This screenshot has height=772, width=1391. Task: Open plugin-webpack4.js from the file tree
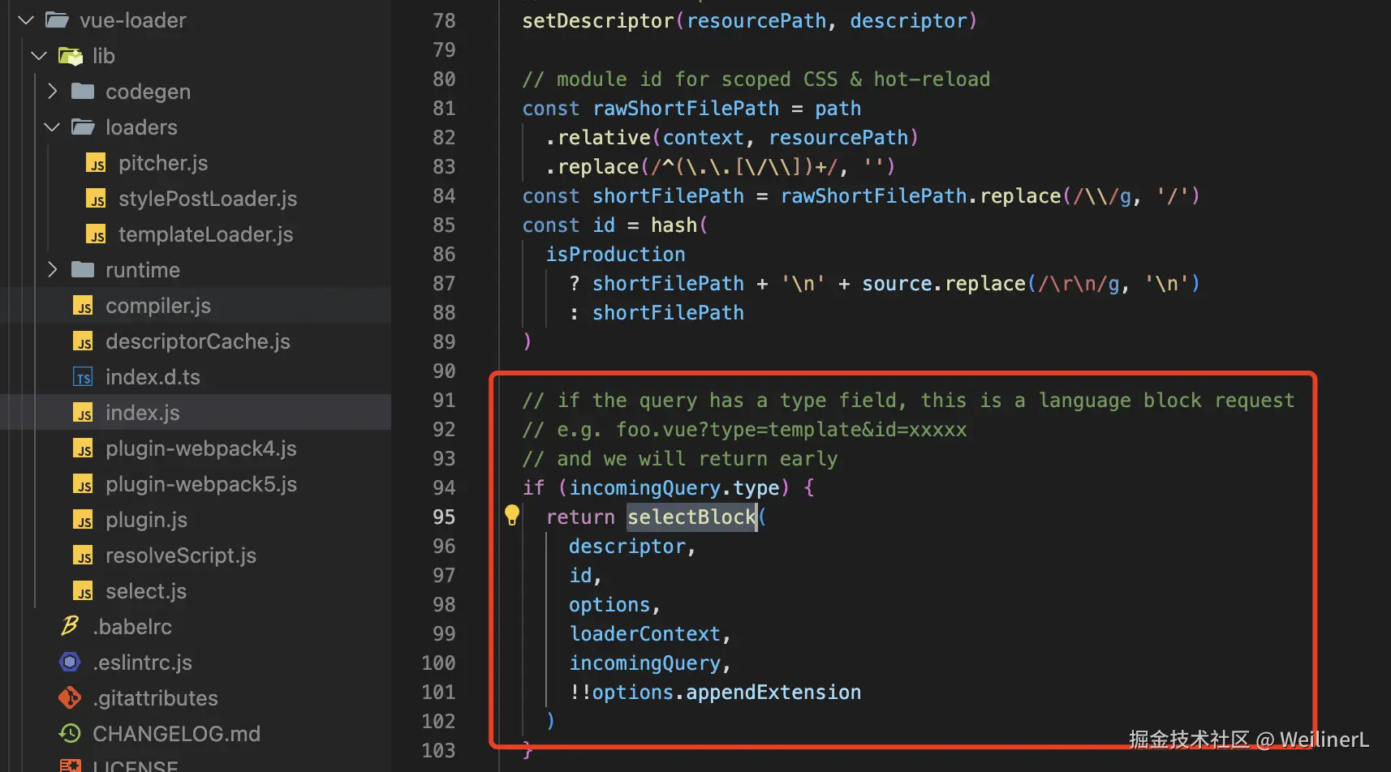coord(201,448)
